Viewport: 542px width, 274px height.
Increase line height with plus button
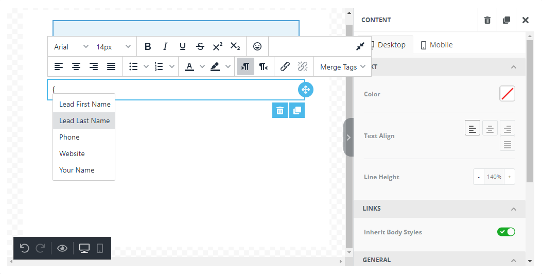510,177
